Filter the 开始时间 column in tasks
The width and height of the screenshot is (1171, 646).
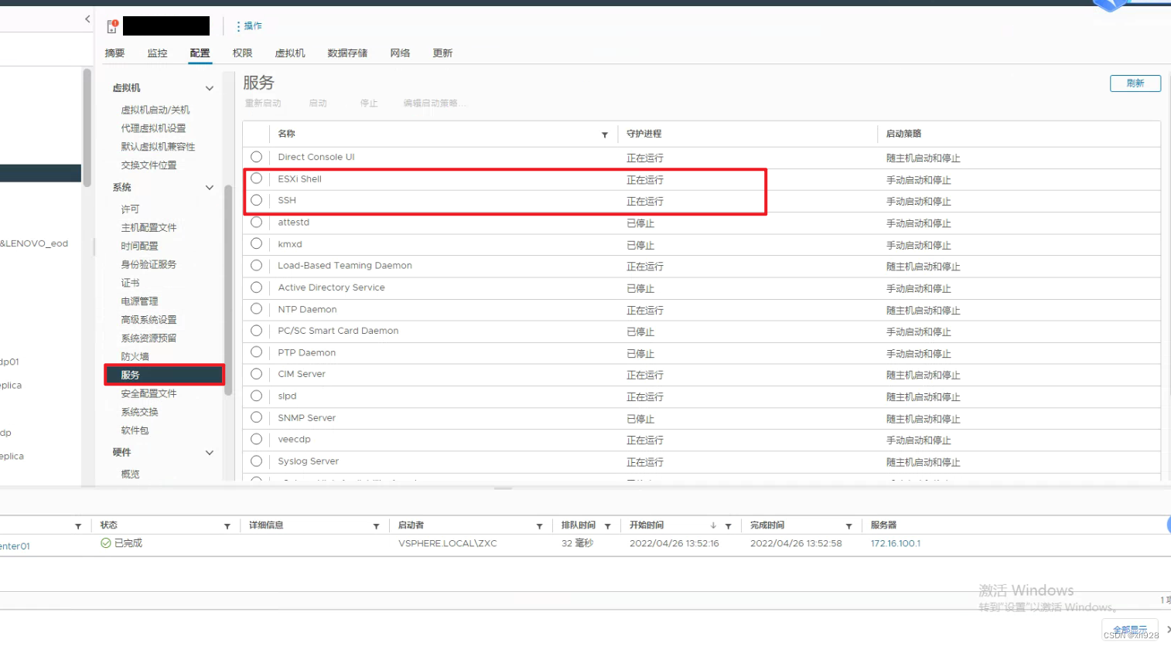point(729,526)
